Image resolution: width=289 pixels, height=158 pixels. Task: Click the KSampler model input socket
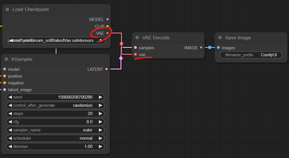5,69
